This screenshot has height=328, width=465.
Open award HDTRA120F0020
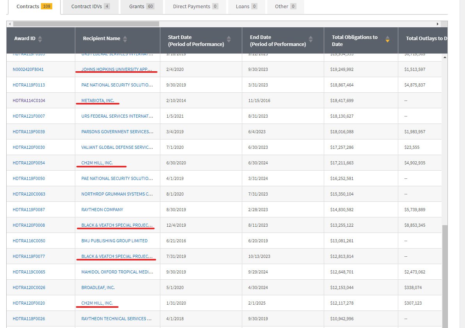click(x=29, y=303)
